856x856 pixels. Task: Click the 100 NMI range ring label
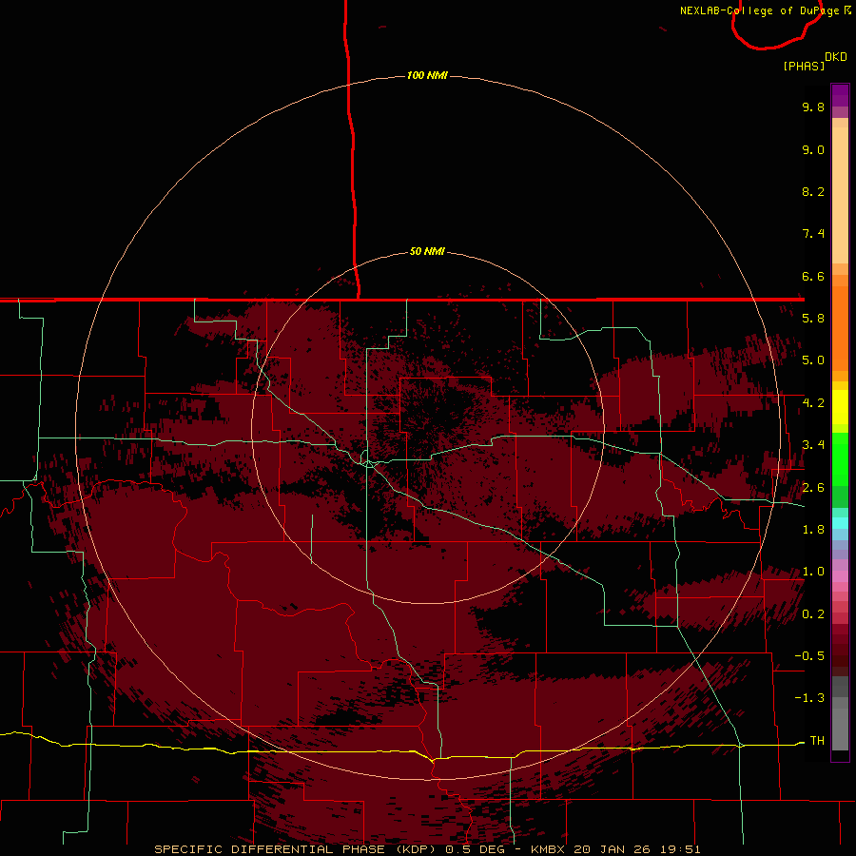(427, 75)
